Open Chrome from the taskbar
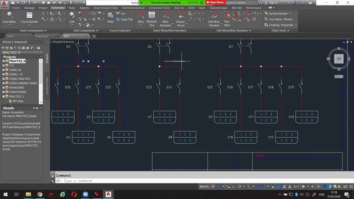Image resolution: width=354 pixels, height=199 pixels. pos(40,194)
